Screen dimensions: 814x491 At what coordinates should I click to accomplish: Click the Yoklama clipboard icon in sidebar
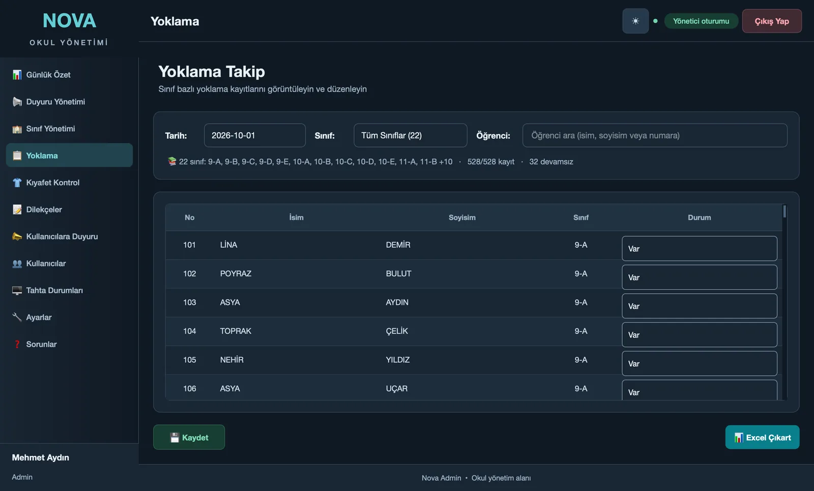(x=17, y=156)
